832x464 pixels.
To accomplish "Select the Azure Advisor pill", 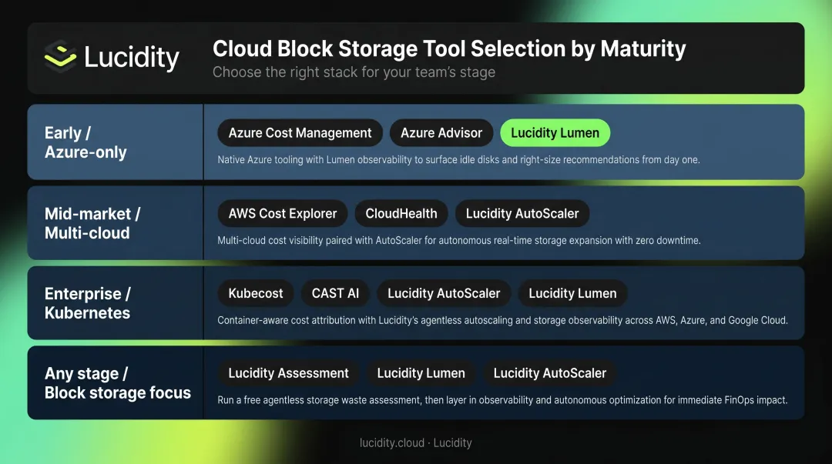I will pos(441,133).
